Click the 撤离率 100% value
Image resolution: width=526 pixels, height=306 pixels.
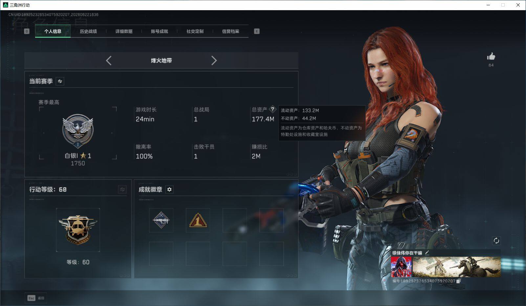click(x=144, y=156)
